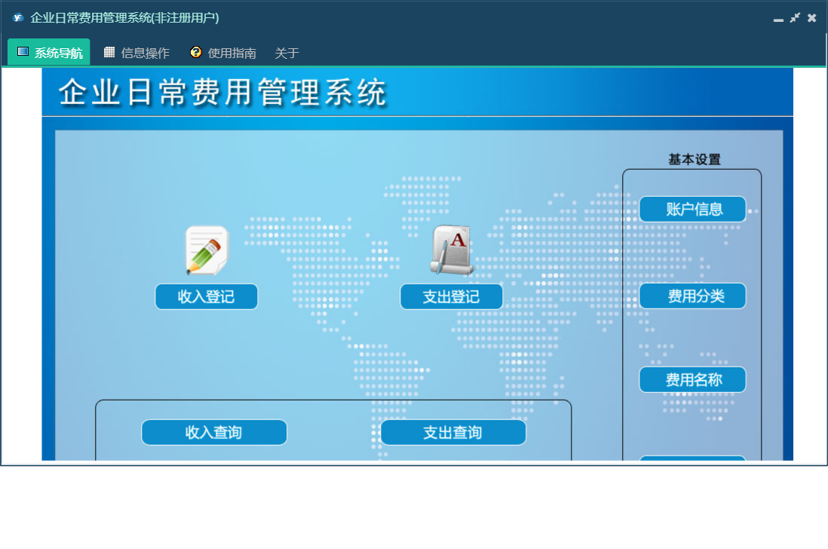Click the cut-off button below 费用名称
The image size is (828, 549).
tap(692, 457)
